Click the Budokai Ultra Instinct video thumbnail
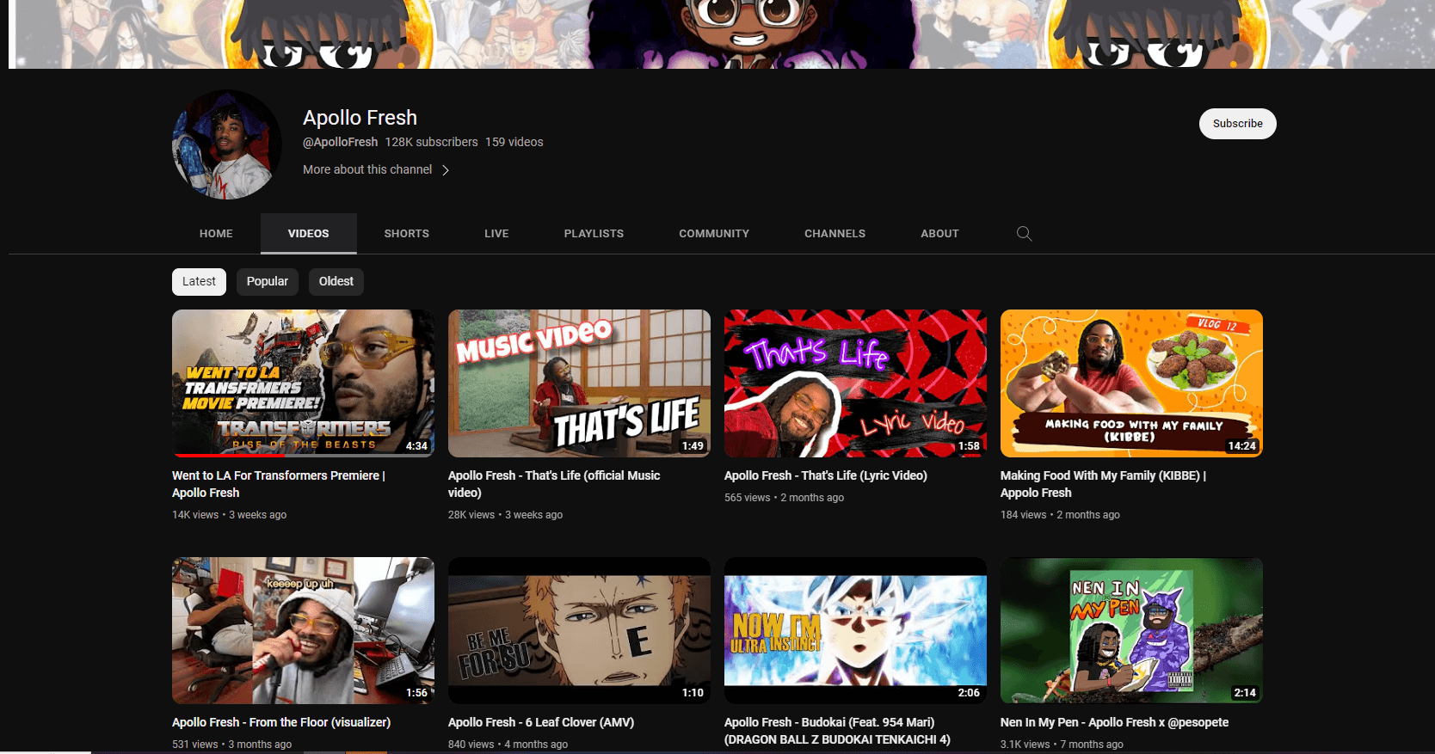This screenshot has height=754, width=1435. [x=855, y=630]
